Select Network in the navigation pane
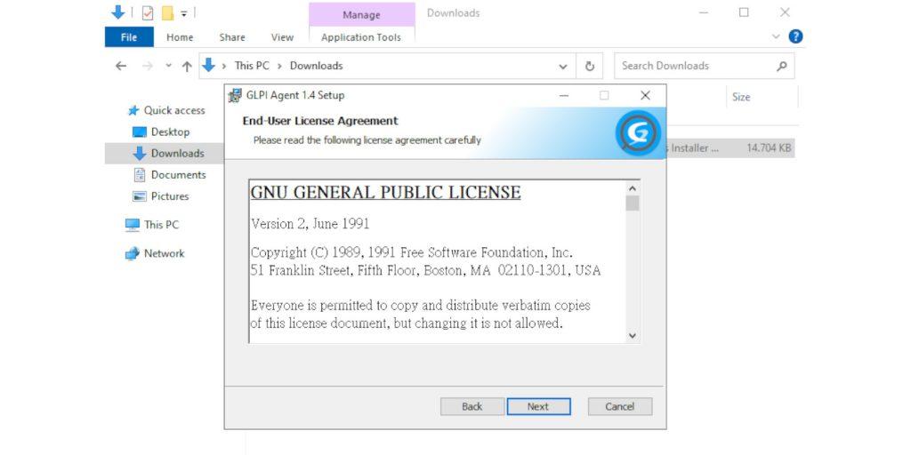The width and height of the screenshot is (911, 455). point(155,253)
